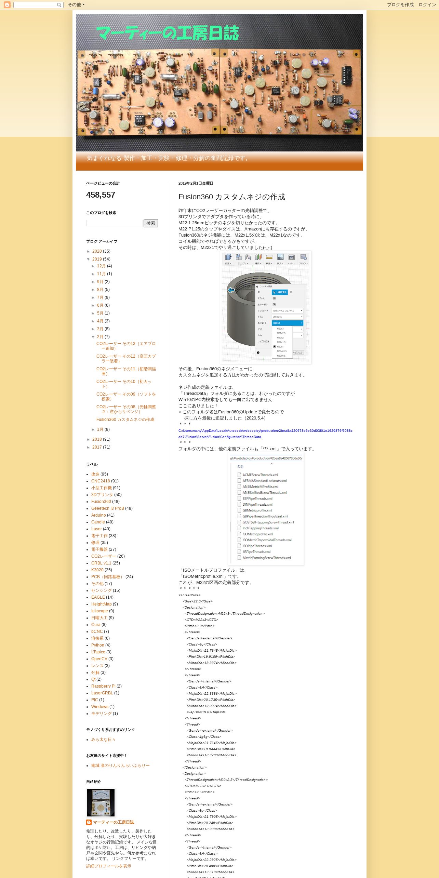
Task: Open the Geeetech I3 ProB label
Action: (107, 508)
